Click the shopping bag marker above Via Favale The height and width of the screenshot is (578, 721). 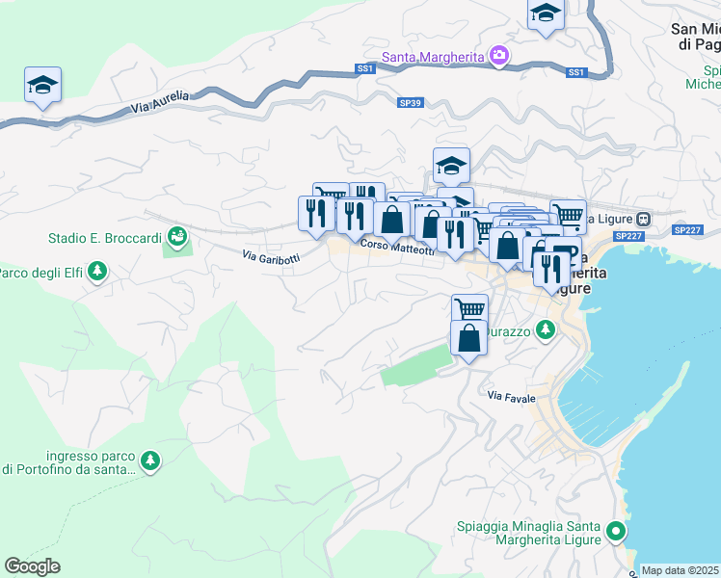pyautogui.click(x=468, y=338)
